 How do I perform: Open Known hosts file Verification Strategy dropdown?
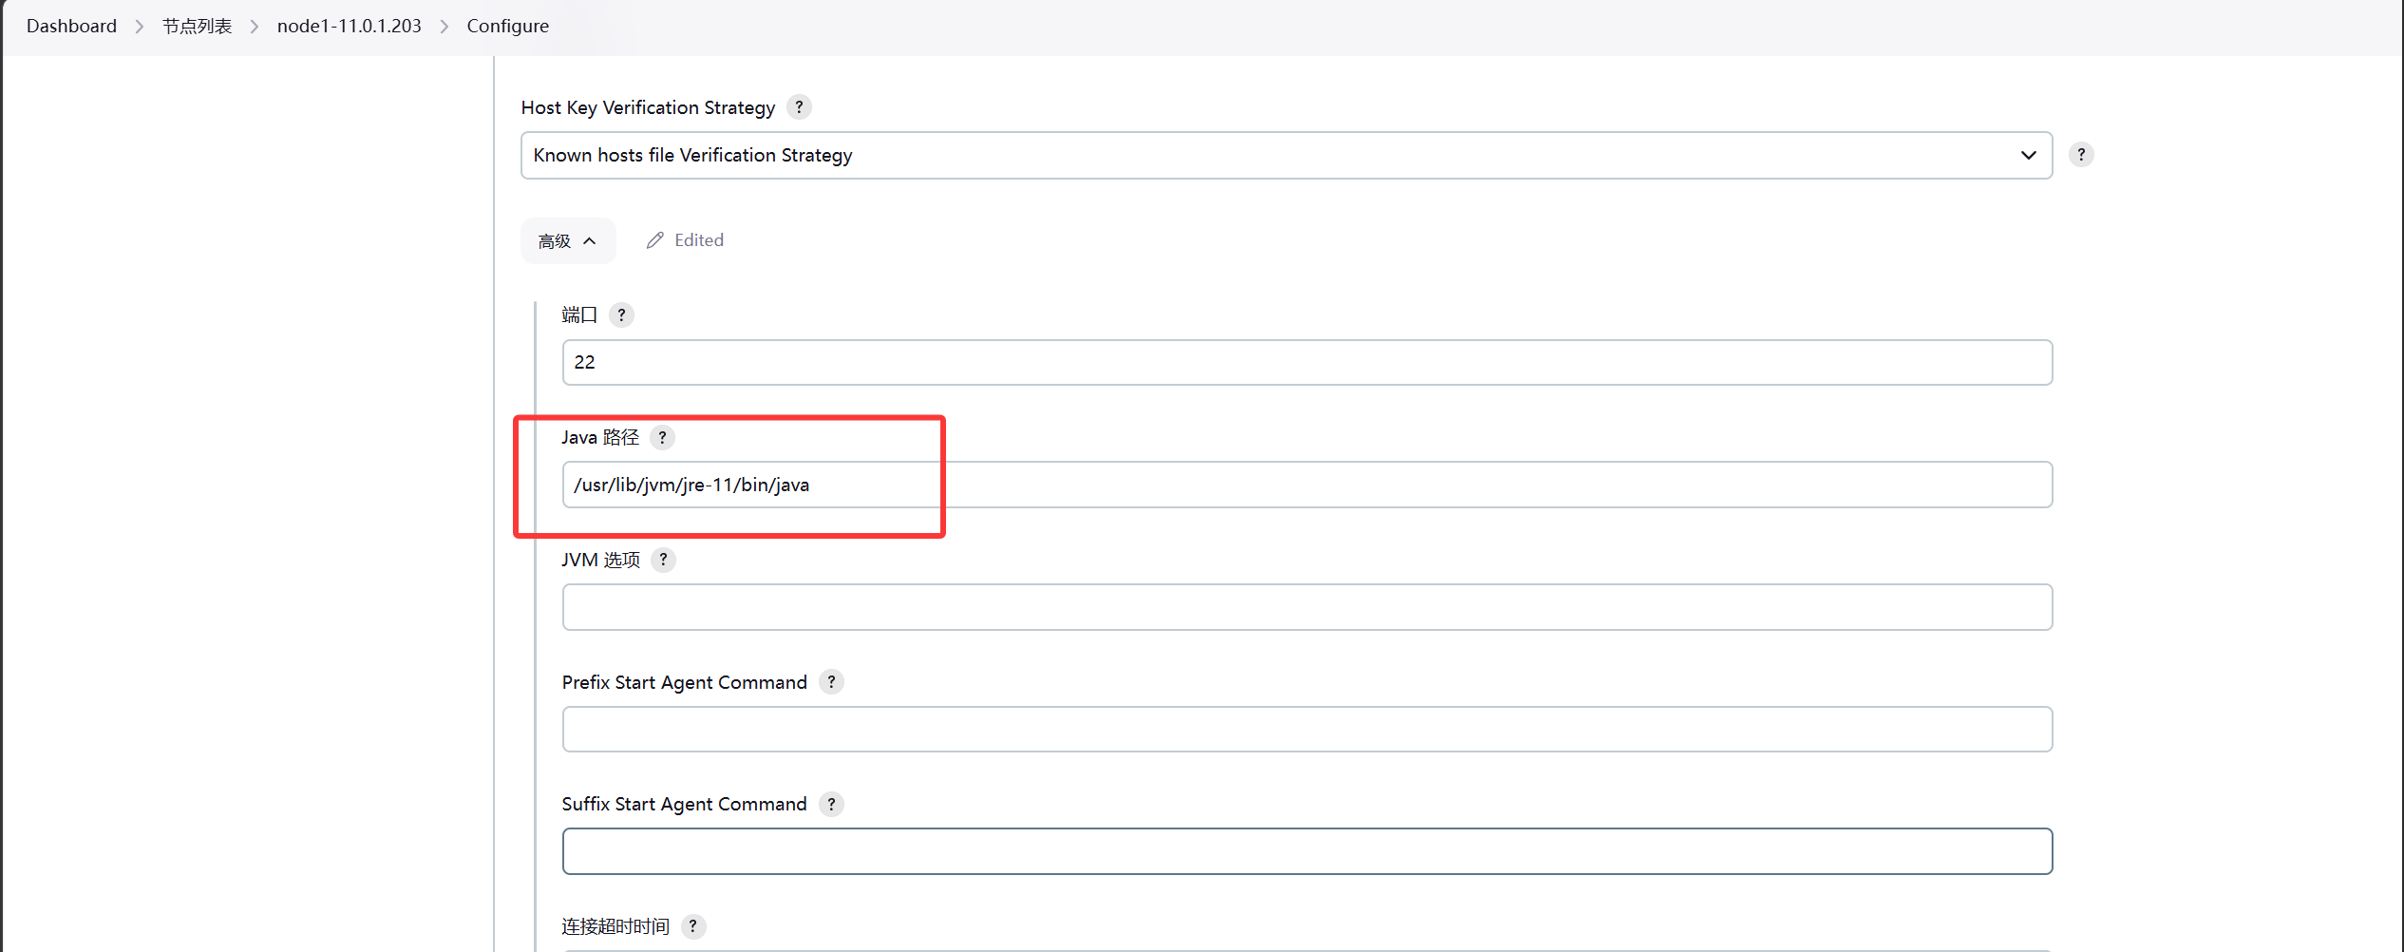tap(1286, 155)
